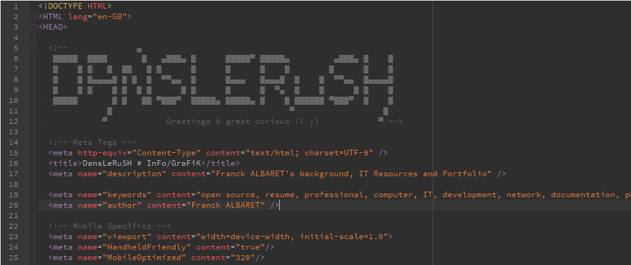
Task: Click line number 1 in the gutter
Action: 15,6
